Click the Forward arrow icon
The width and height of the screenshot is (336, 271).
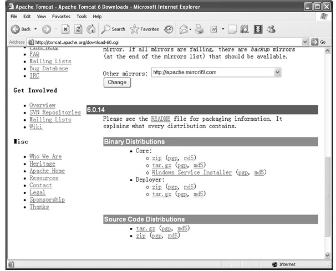[x=47, y=29]
